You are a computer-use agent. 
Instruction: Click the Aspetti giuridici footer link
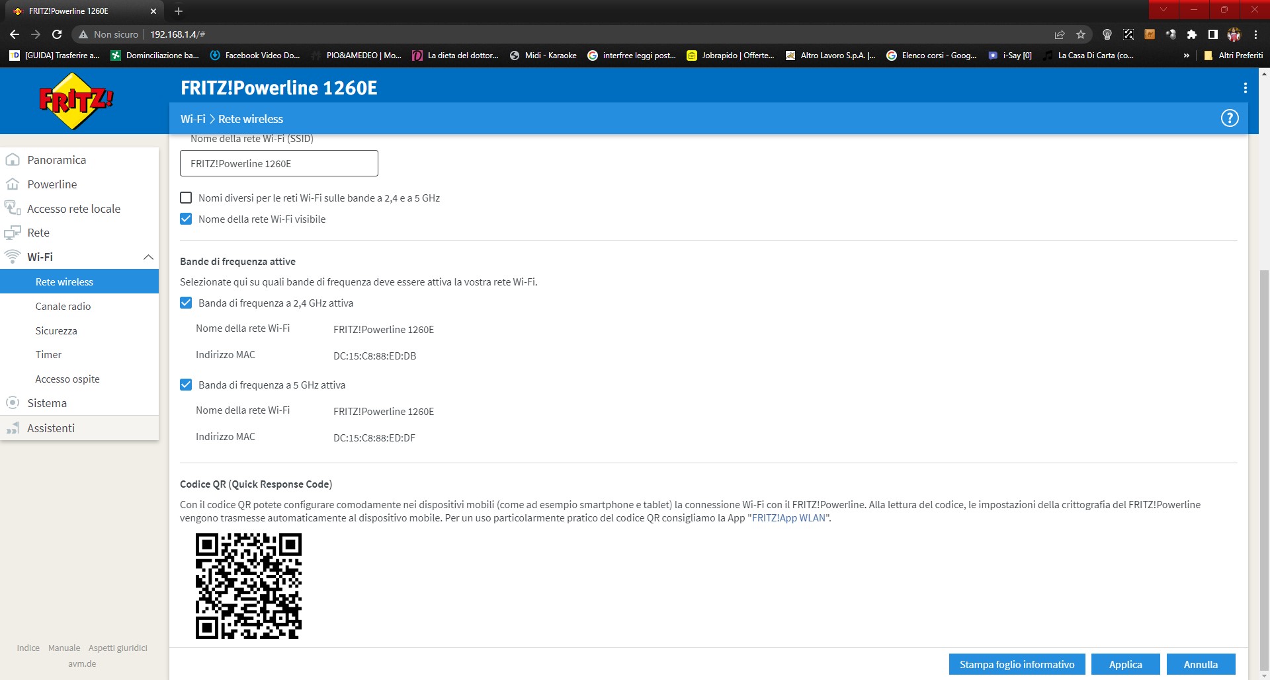pyautogui.click(x=118, y=648)
